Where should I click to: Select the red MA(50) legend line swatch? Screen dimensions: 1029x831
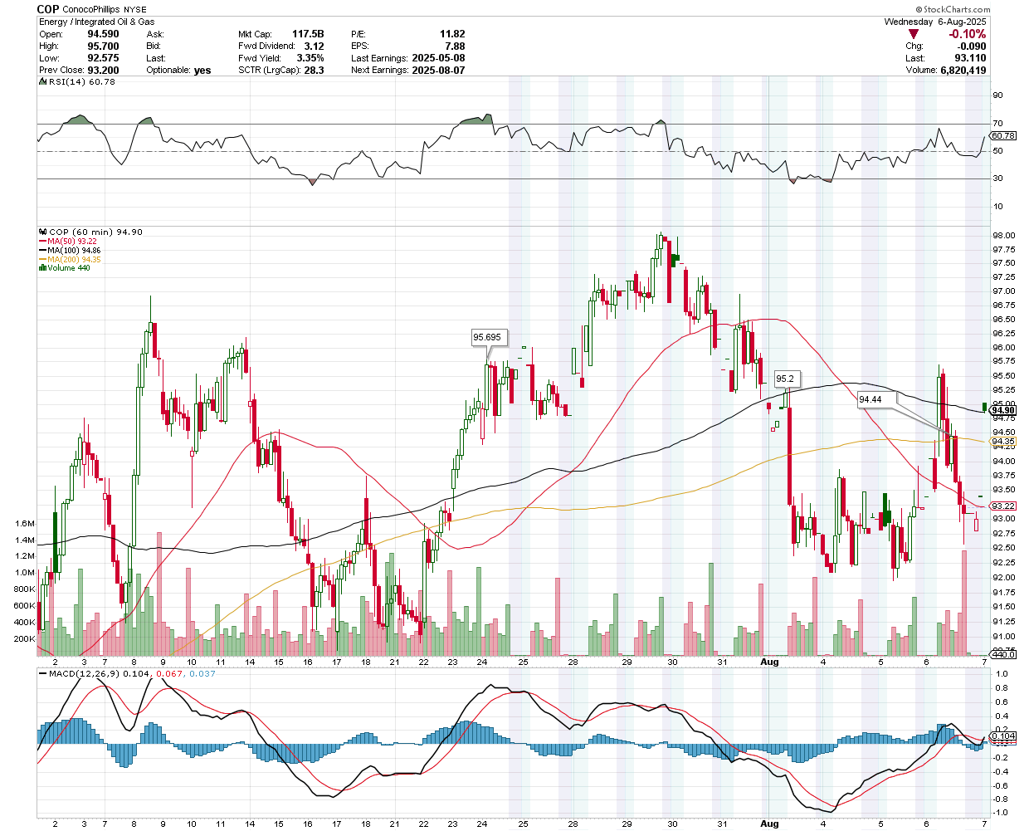point(43,242)
